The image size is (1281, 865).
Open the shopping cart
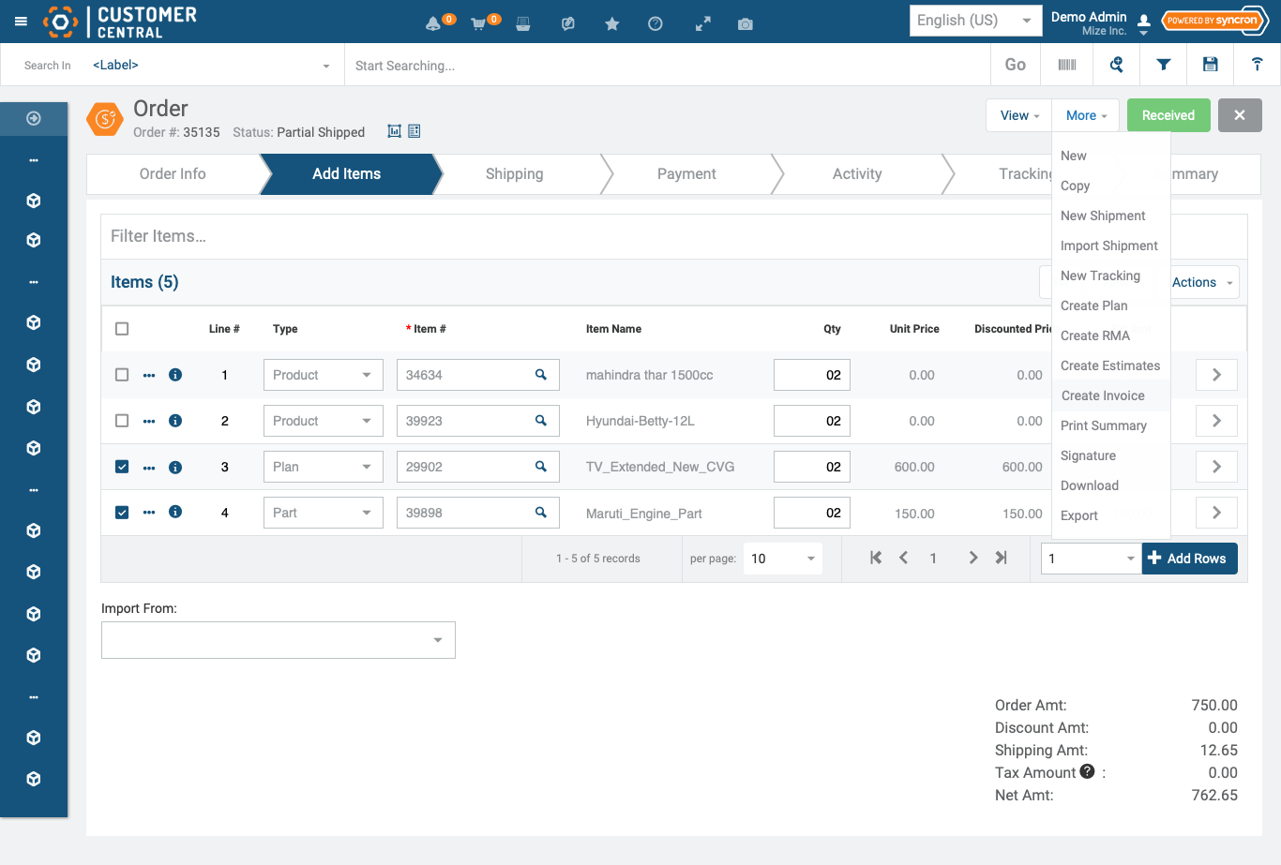[478, 24]
